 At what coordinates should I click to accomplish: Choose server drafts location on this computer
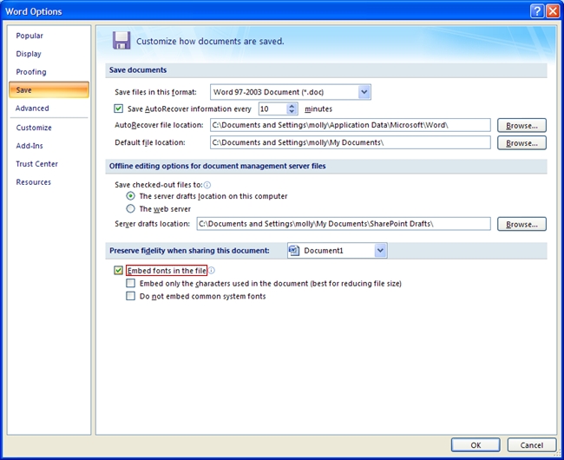point(131,196)
